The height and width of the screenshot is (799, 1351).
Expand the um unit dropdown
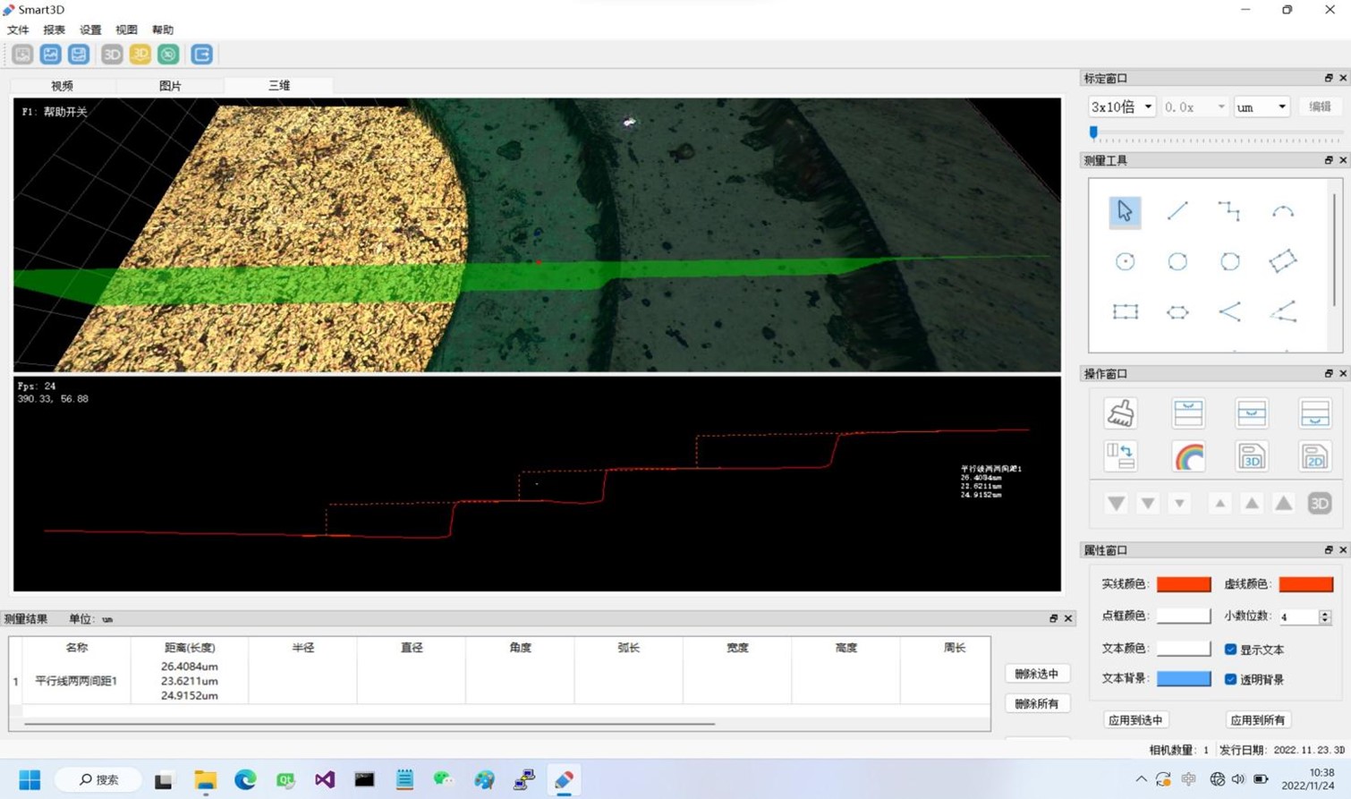[x=1262, y=106]
